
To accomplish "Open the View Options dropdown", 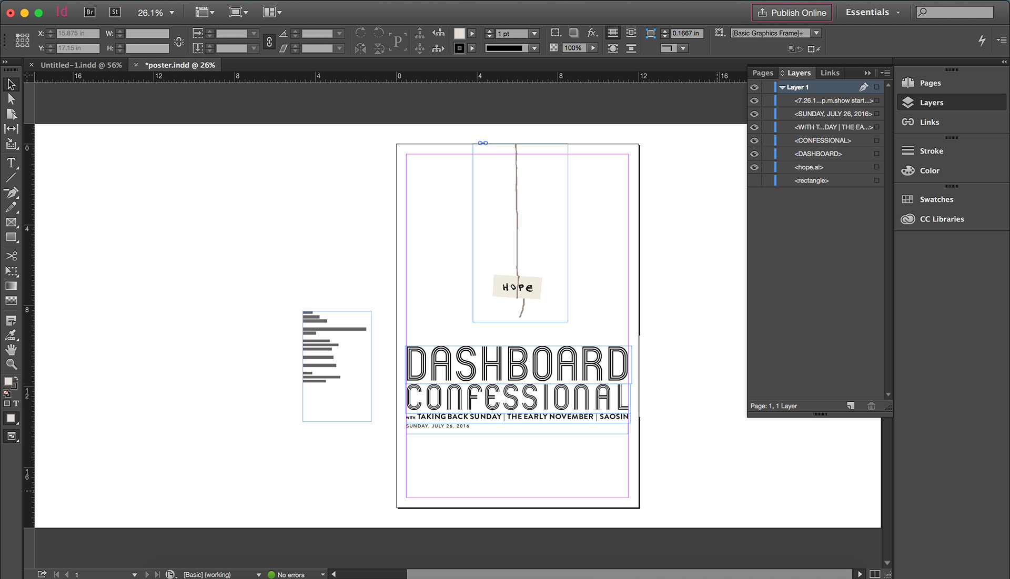I will coord(205,12).
